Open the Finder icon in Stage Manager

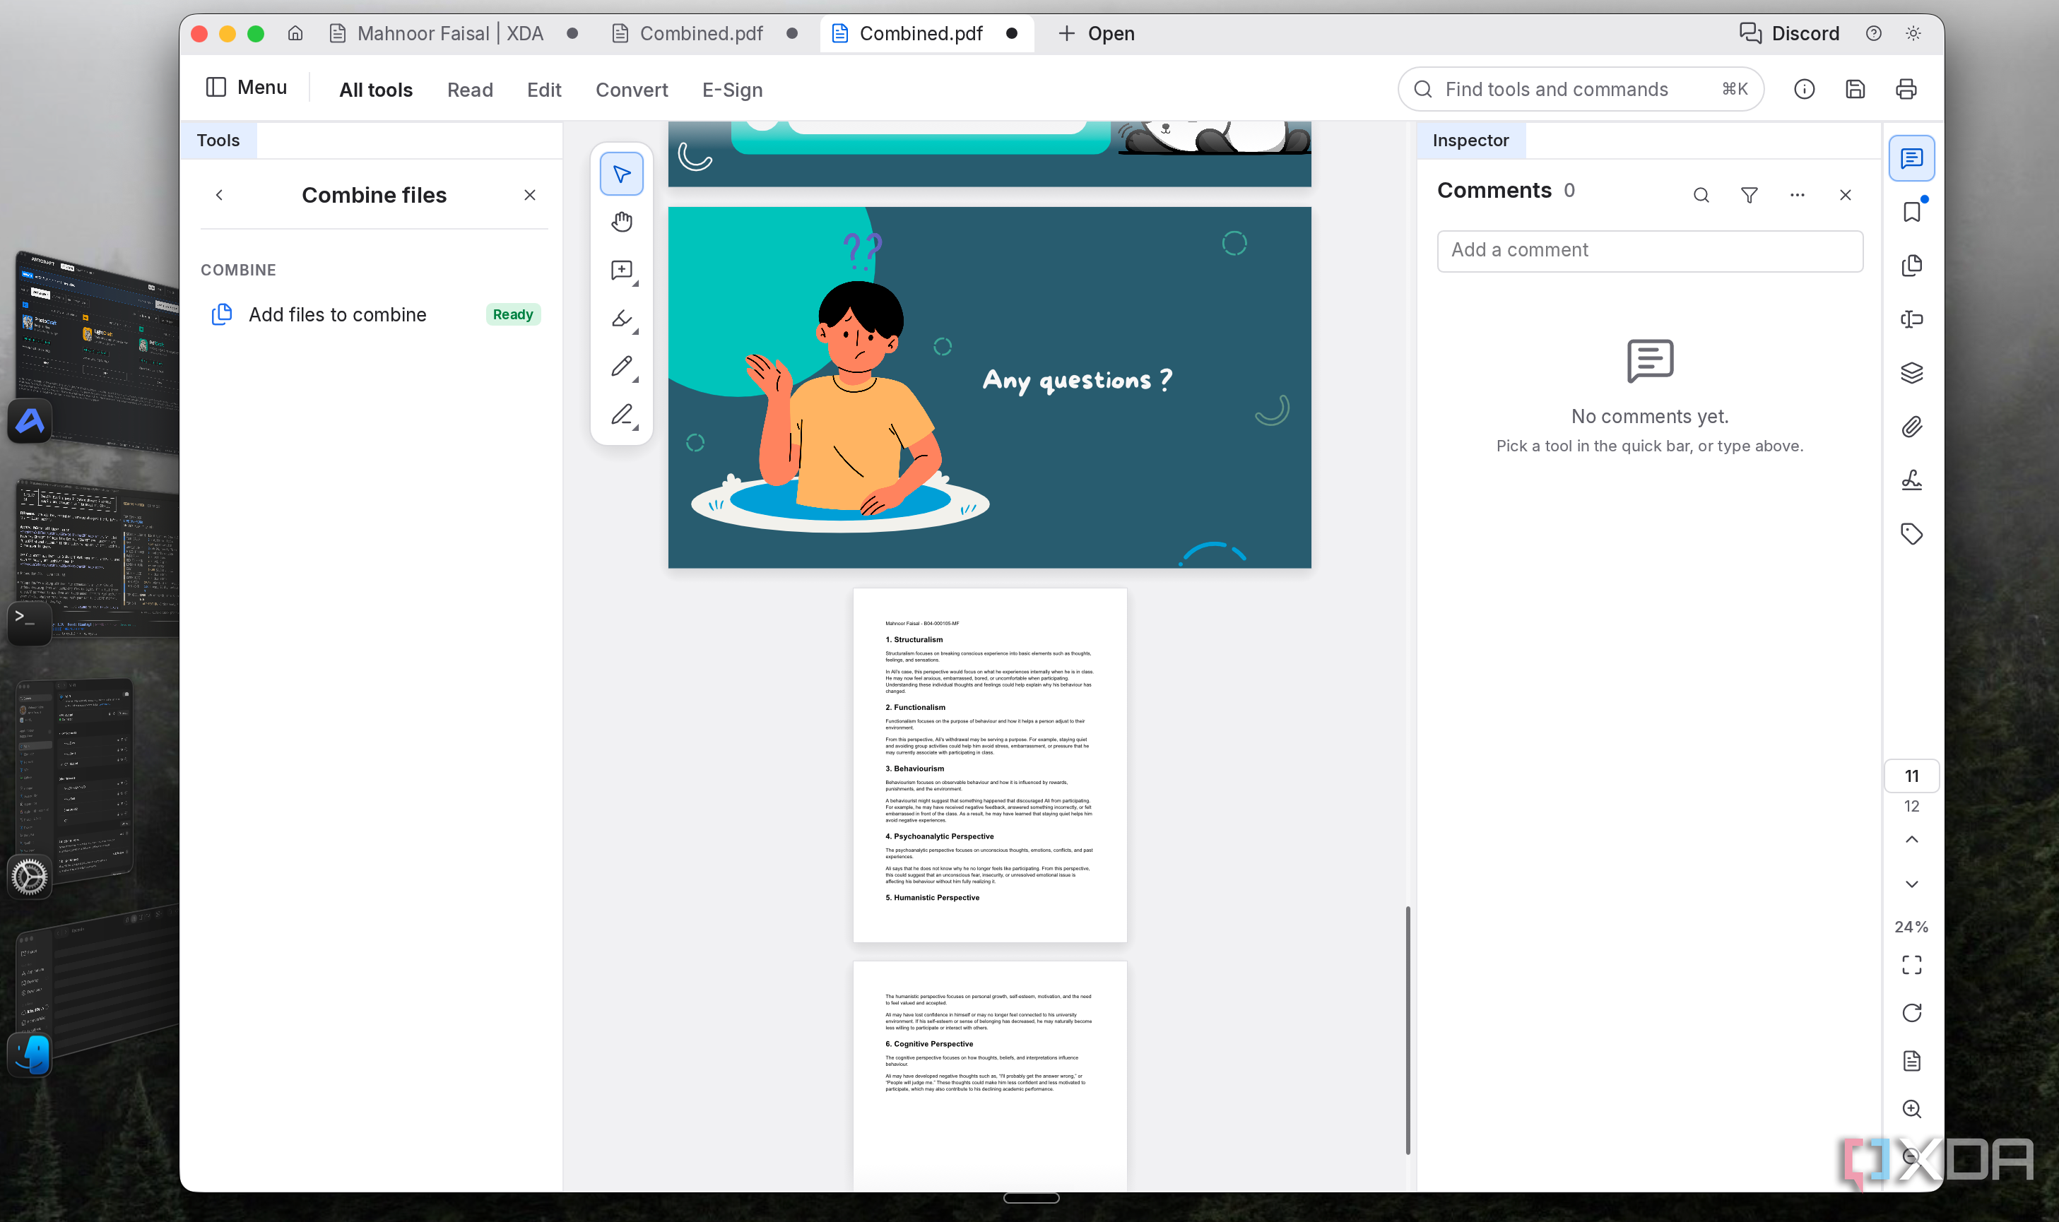(30, 1055)
